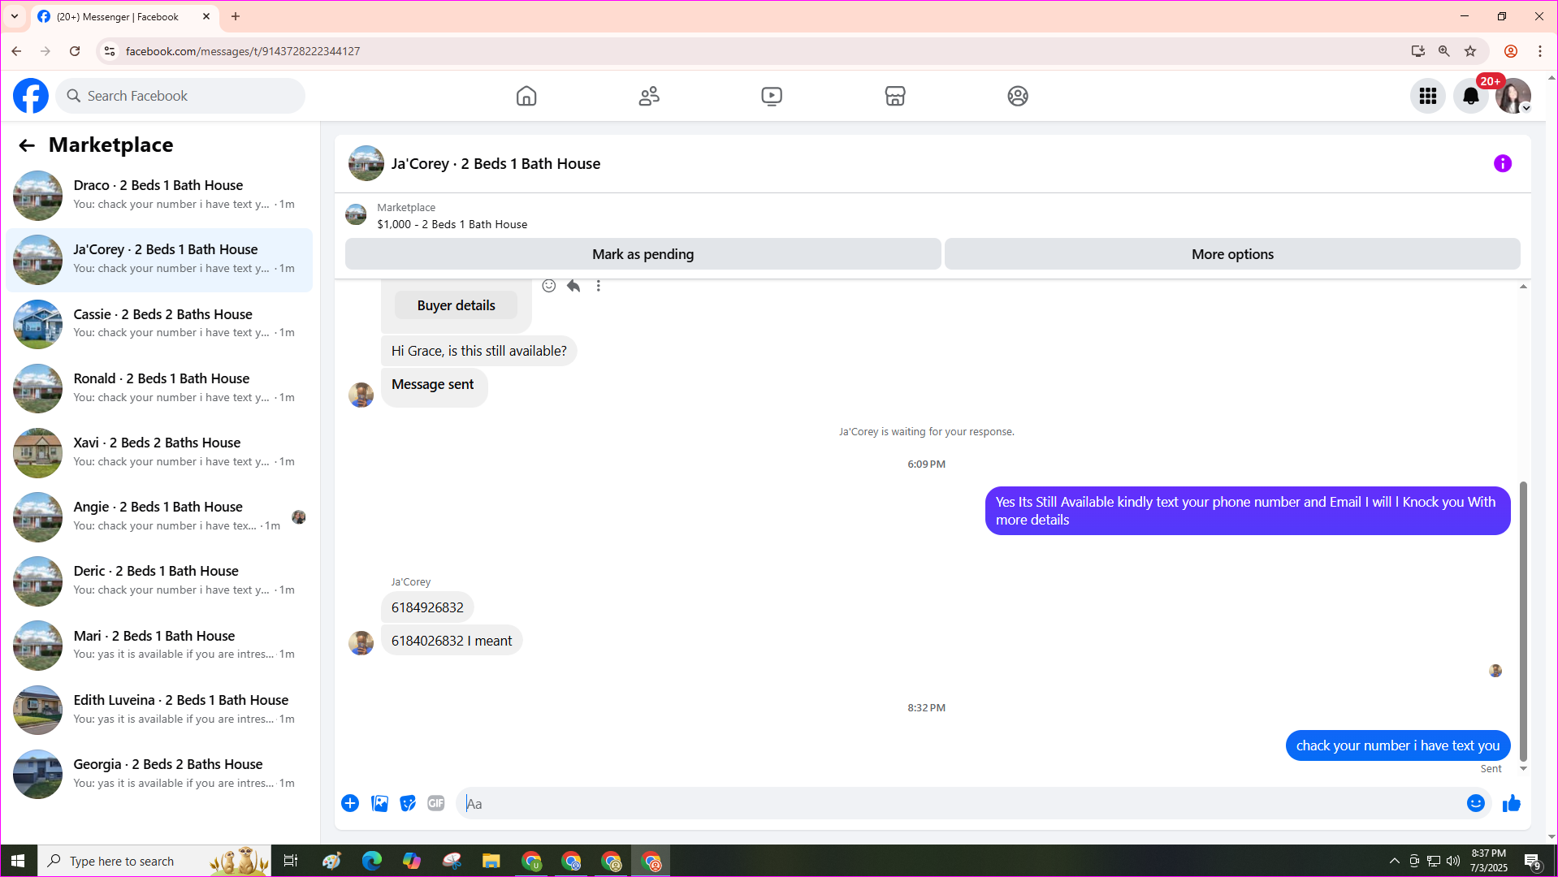Open the tab search dropdown
1558x877 pixels.
pyautogui.click(x=15, y=16)
